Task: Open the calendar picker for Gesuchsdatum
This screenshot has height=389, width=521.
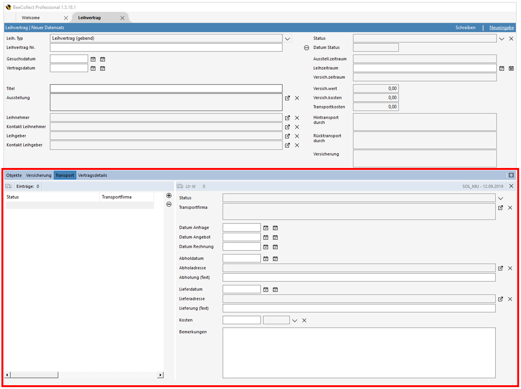Action: point(93,58)
